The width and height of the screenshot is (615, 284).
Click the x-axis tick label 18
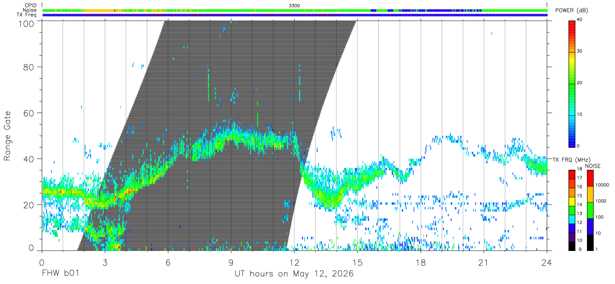421,262
